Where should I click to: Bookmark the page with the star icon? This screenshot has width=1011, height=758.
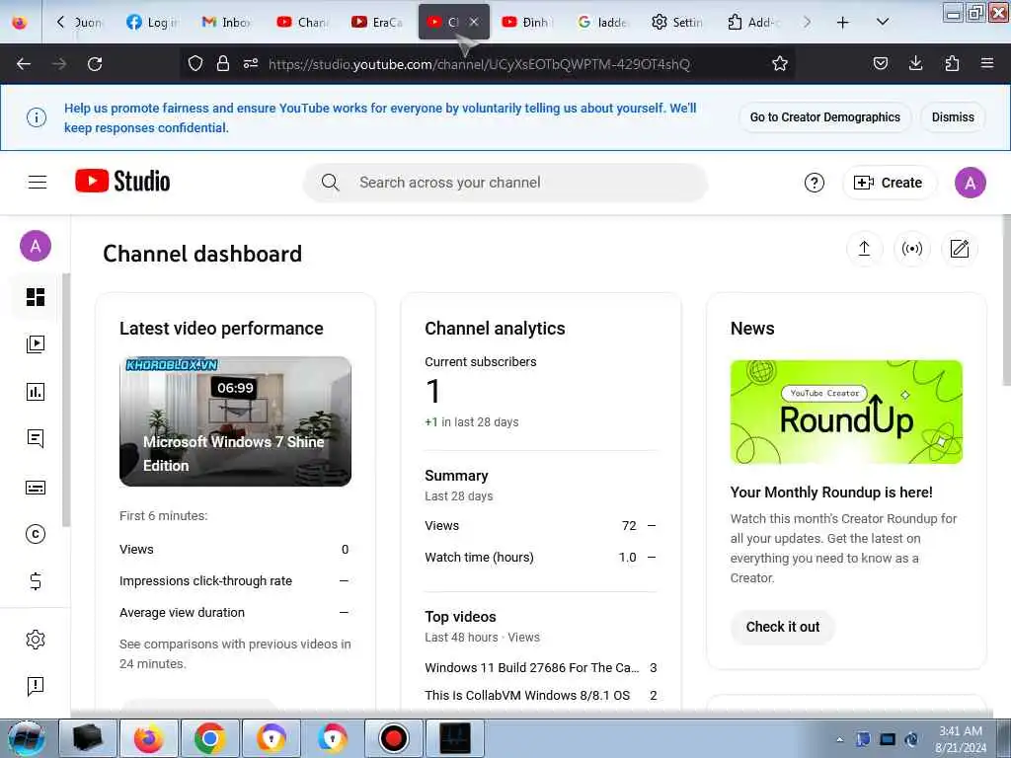tap(780, 64)
